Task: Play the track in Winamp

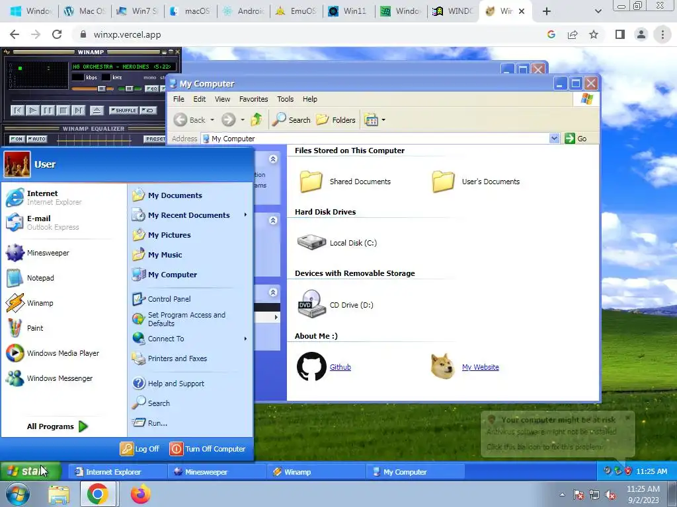Action: click(x=32, y=111)
